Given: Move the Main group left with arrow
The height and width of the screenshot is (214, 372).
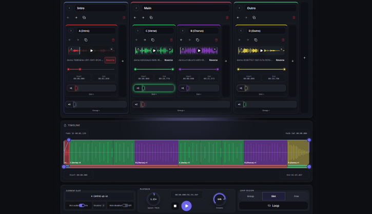Looking at the screenshot, I should point(135,17).
